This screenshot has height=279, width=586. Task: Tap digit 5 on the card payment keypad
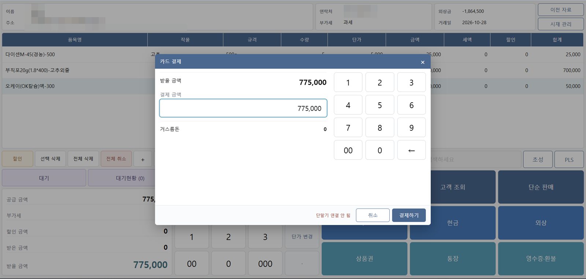(x=380, y=105)
